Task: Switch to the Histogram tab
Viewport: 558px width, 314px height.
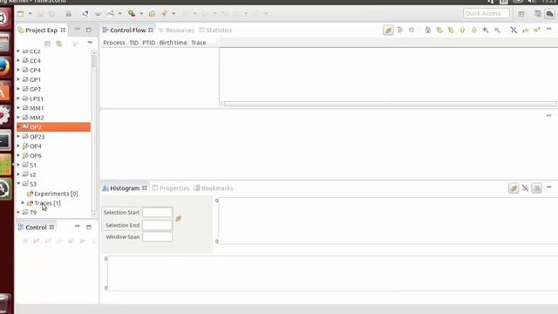Action: coord(125,188)
